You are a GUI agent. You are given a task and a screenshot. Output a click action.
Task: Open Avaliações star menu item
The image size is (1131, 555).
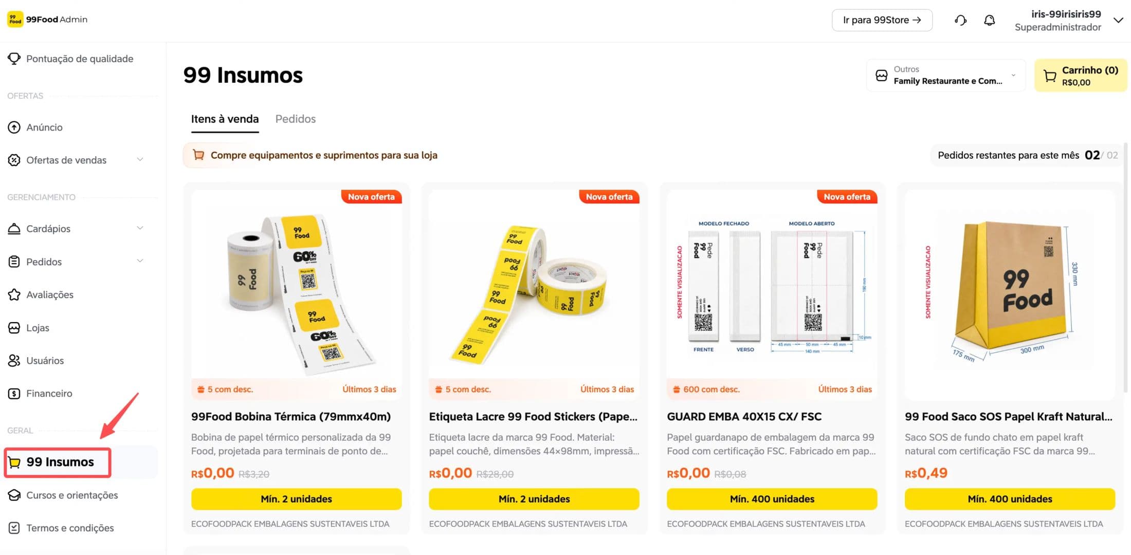(x=49, y=294)
